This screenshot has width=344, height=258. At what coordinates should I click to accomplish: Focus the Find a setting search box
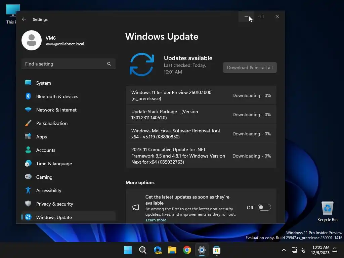(x=69, y=64)
